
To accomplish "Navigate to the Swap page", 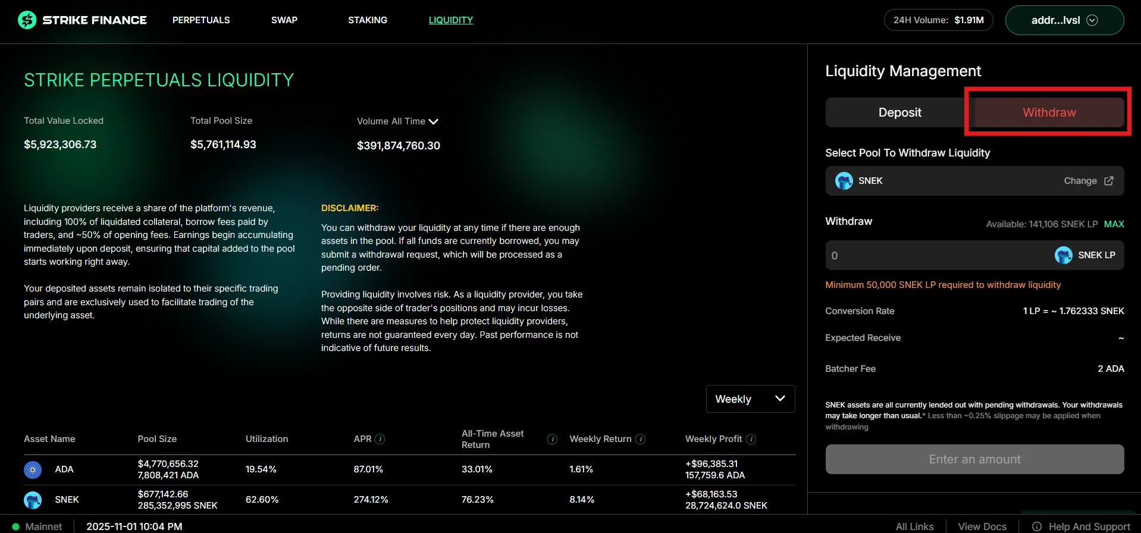I will [284, 20].
